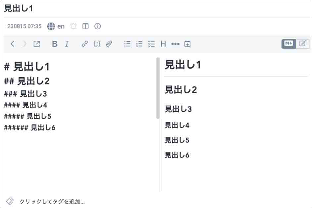312x208 pixels.
Task: Insert the current date and time
Action: [x=187, y=43]
